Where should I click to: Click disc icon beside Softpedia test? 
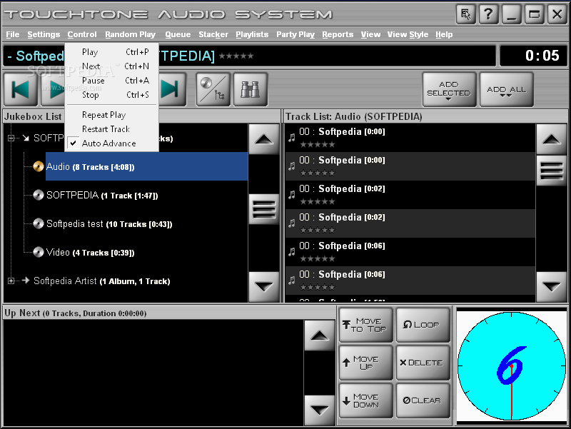pyautogui.click(x=39, y=223)
